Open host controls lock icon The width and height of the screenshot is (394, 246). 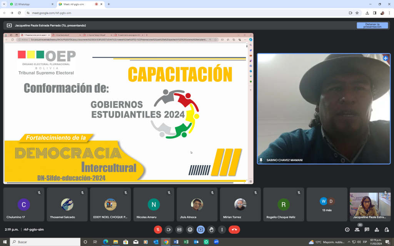coord(387,229)
